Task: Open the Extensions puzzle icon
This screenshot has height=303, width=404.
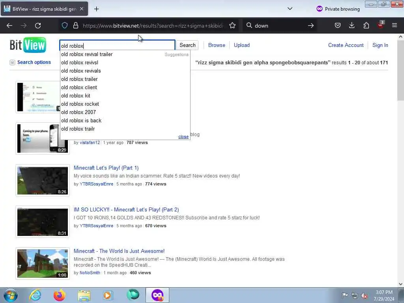Action: coord(366,25)
